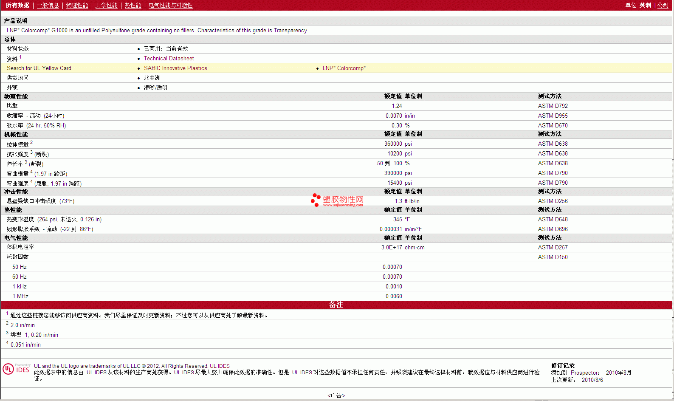The image size is (674, 401).
Task: Select the 收缩率 value 0.0070
Action: [394, 116]
